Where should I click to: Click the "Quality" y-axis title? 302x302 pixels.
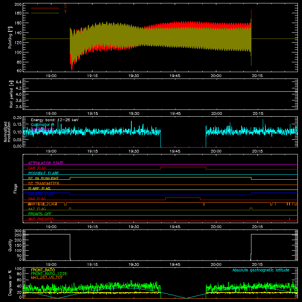(x=10, y=245)
